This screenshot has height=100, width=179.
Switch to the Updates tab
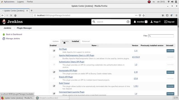(55, 41)
